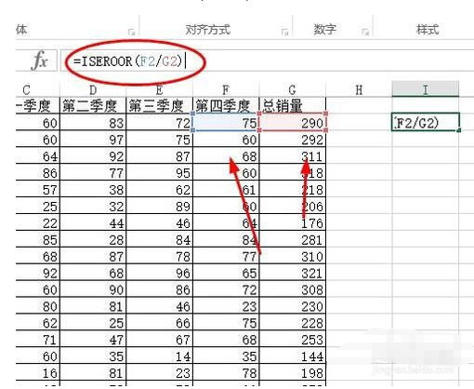
Task: Select cell G2 containing 290
Action: [x=293, y=122]
